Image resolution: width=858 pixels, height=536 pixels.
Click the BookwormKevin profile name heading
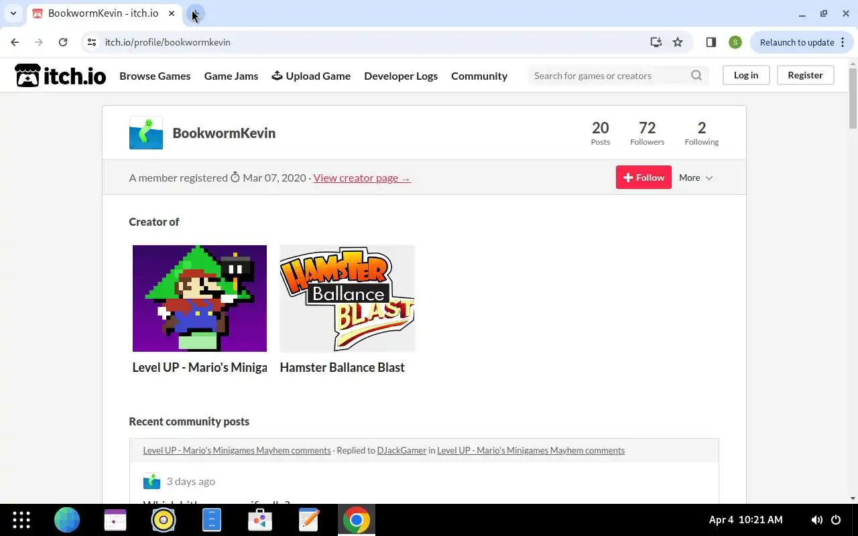224,133
